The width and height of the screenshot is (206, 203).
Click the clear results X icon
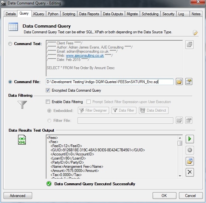(190, 172)
